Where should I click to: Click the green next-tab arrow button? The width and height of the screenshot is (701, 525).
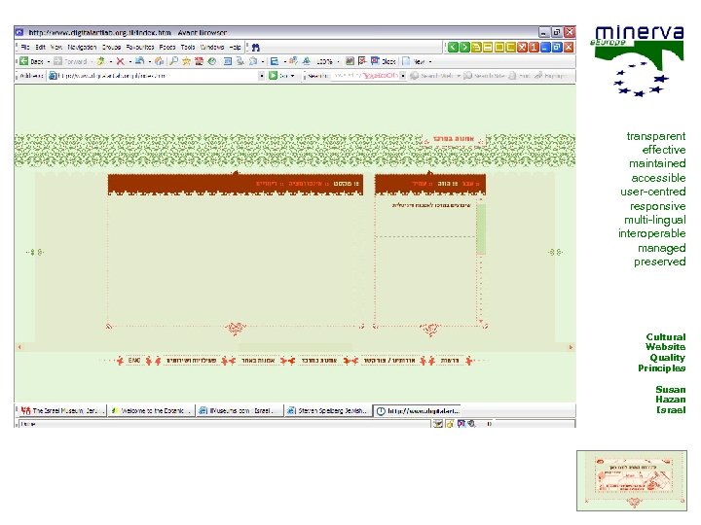pos(464,48)
